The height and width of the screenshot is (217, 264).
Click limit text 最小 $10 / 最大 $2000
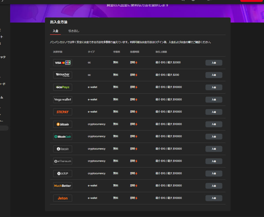pos(168,63)
